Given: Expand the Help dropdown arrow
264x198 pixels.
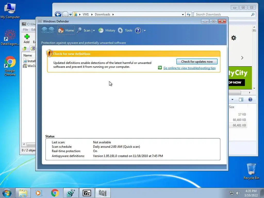Looking at the screenshot, I should click(145, 30).
